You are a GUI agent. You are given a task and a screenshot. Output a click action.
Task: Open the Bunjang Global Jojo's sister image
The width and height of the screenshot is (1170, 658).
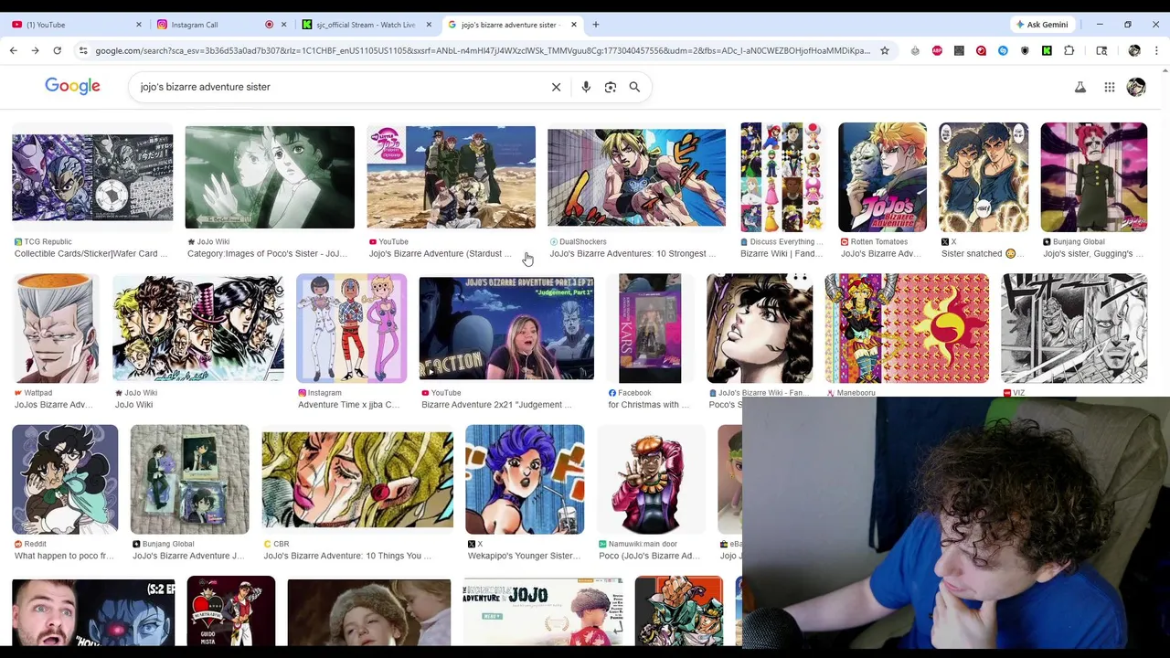[x=1094, y=177]
